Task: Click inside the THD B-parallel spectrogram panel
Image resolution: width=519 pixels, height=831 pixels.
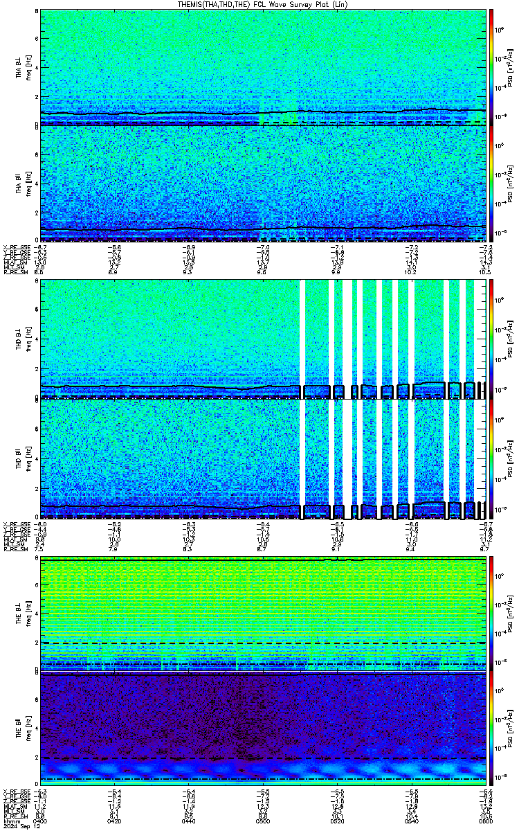Action: (263, 459)
